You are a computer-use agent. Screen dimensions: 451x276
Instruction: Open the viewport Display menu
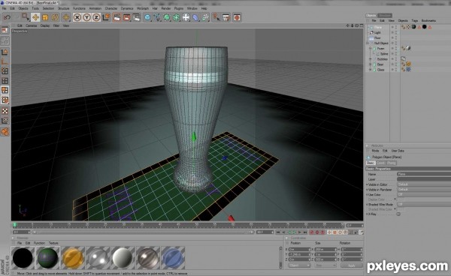point(45,25)
